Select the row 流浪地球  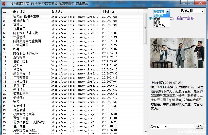pyautogui.click(x=73, y=106)
